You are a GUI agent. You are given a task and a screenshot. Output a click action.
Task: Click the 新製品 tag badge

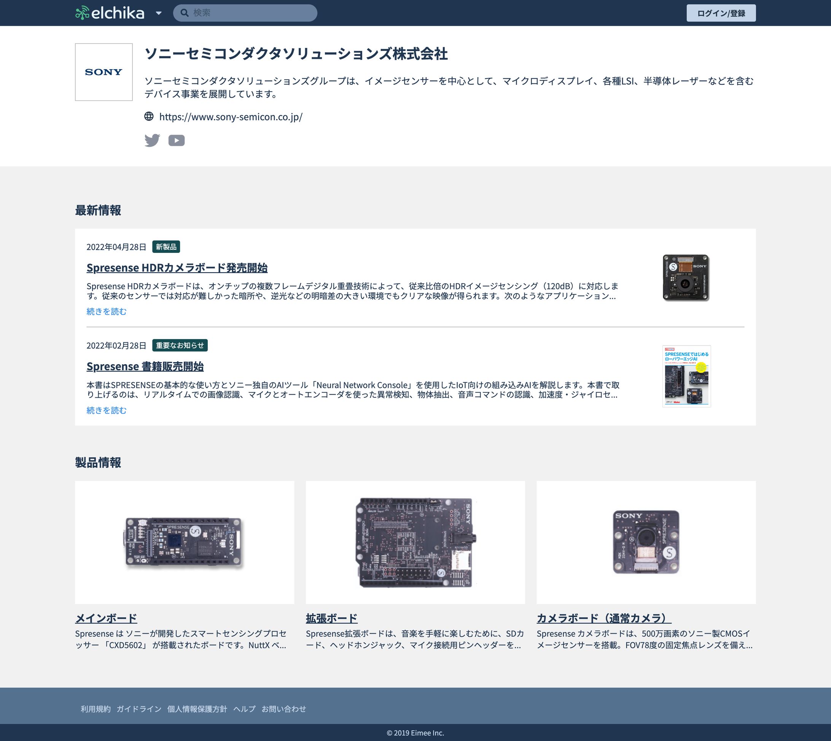click(x=166, y=247)
